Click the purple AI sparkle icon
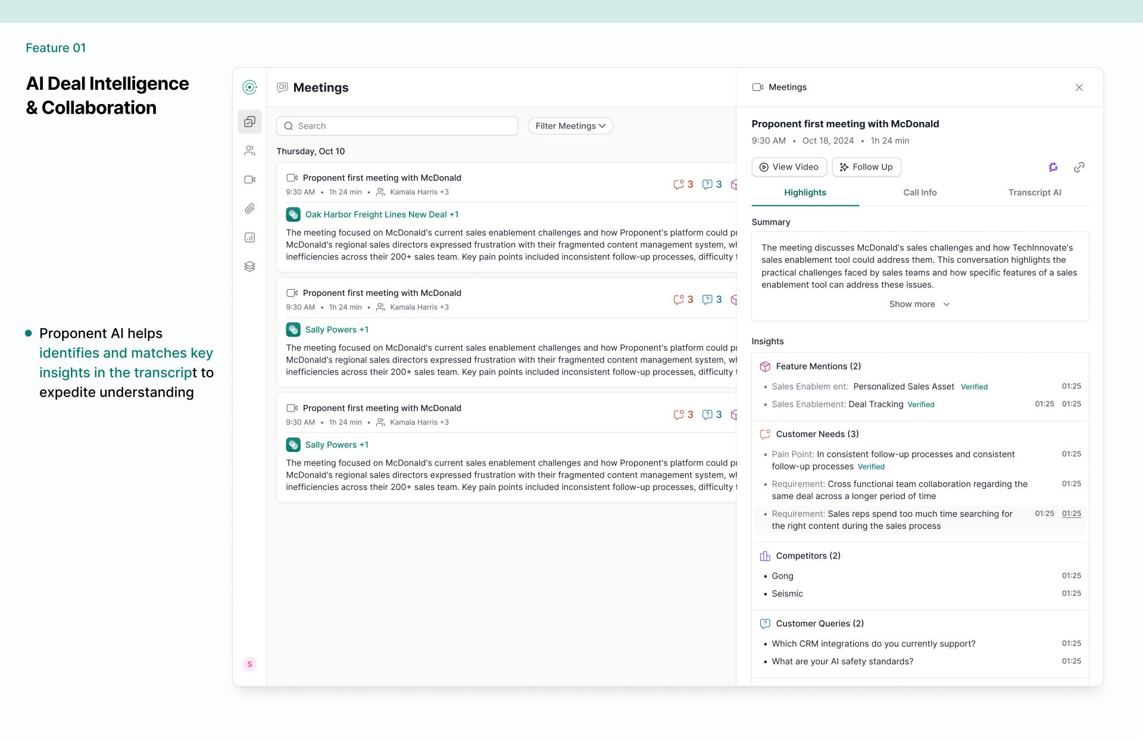The width and height of the screenshot is (1143, 741). point(1053,167)
